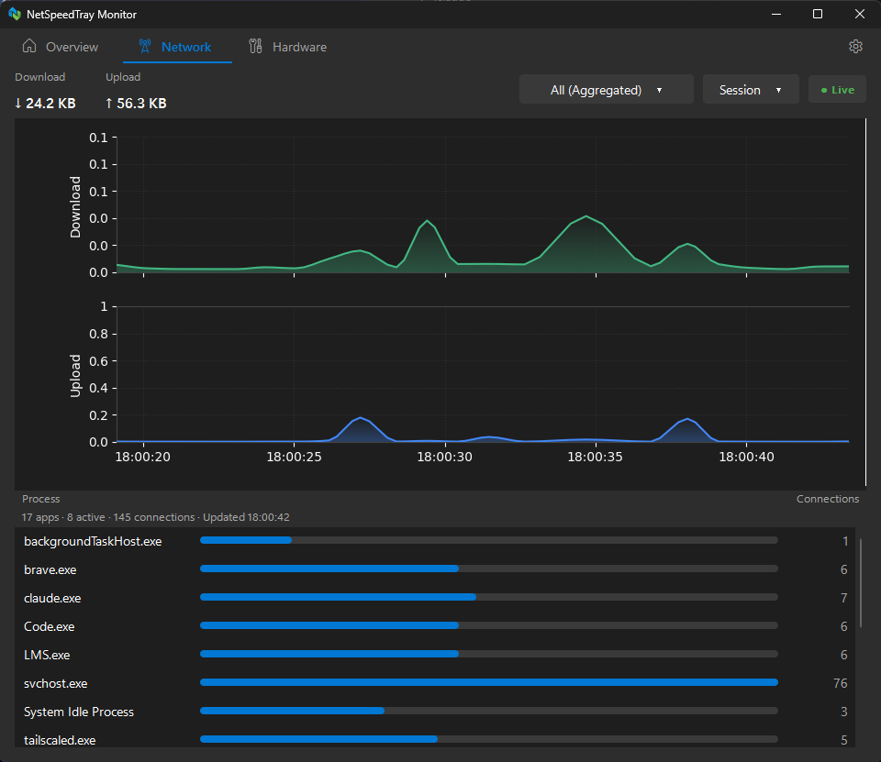Click the Network antenna icon
The width and height of the screenshot is (881, 762).
pos(145,46)
